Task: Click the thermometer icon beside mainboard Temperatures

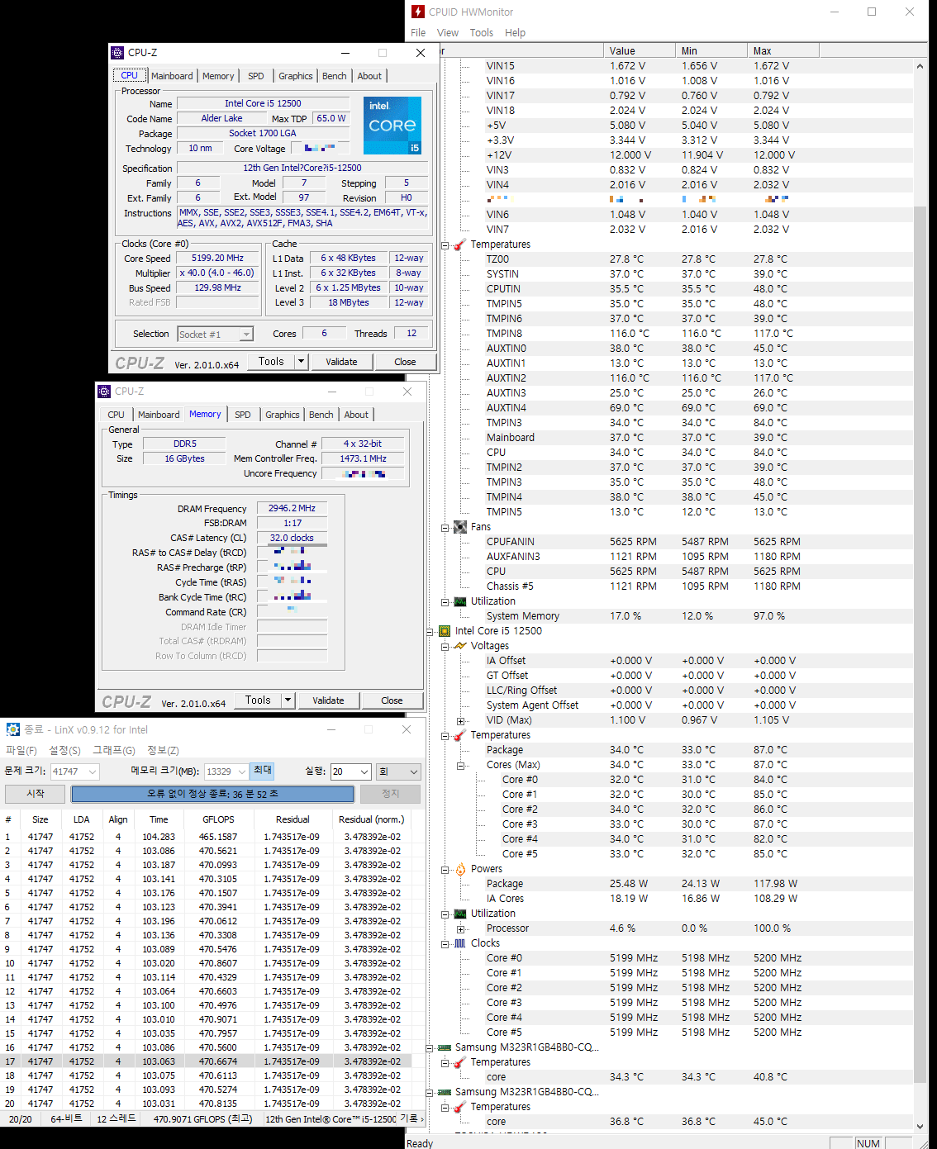Action: (x=460, y=245)
